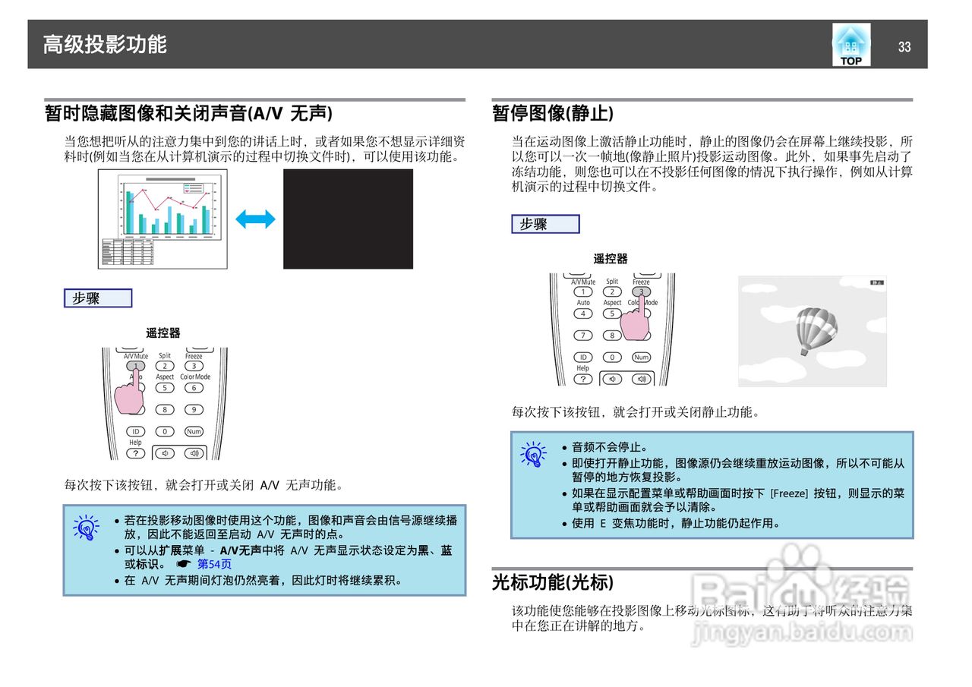Click bullet about 灯泡仍然亮着 during A/V 无声
The image size is (972, 687).
coord(263,580)
